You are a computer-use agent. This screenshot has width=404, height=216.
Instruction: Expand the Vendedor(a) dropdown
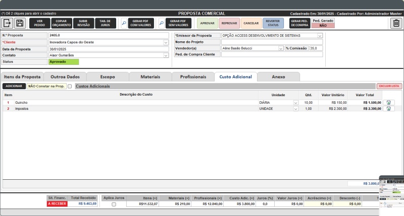pos(281,48)
